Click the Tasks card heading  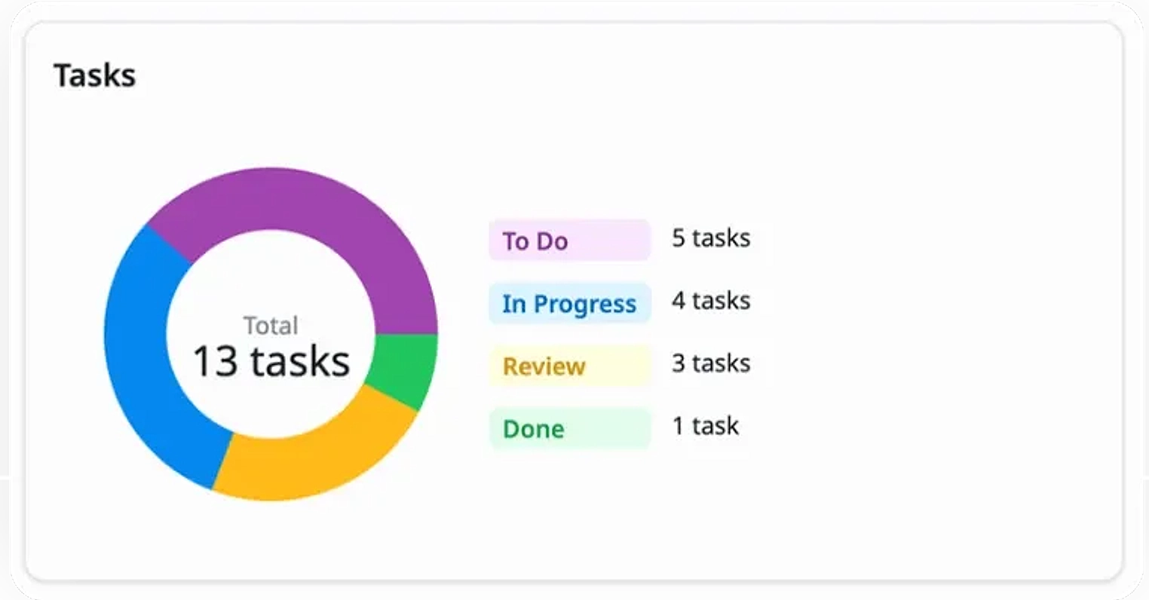(x=95, y=75)
